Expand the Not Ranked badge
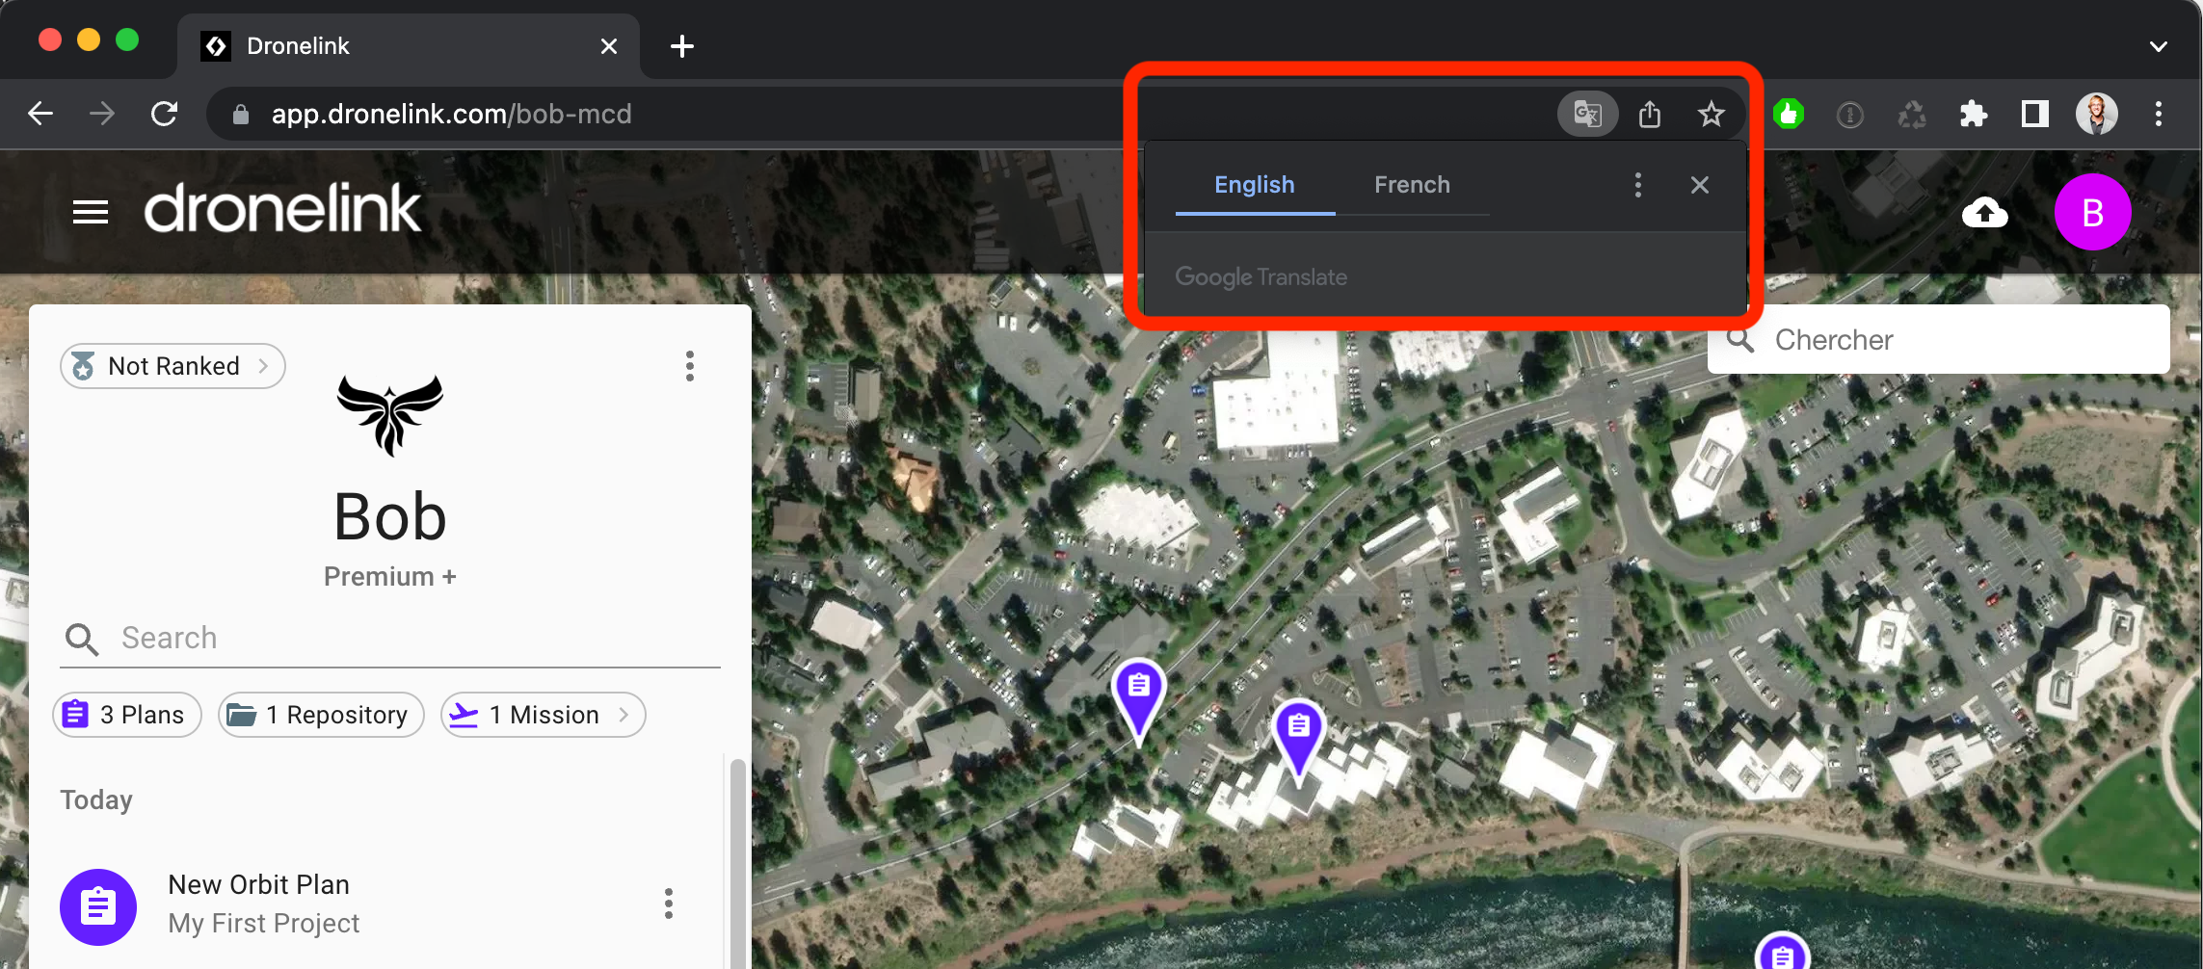2203x969 pixels. click(173, 366)
